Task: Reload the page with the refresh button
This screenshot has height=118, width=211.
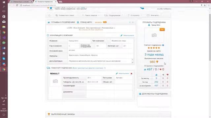Action: (17, 5)
